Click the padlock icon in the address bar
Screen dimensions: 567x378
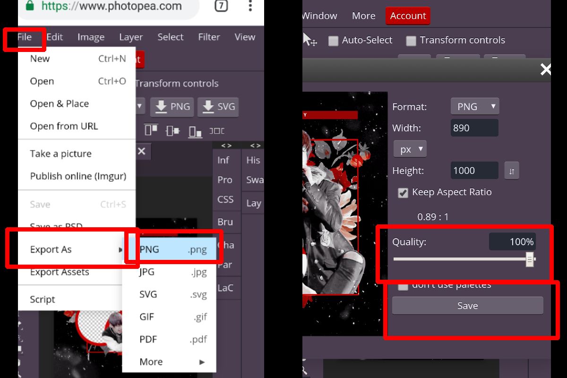(x=30, y=6)
